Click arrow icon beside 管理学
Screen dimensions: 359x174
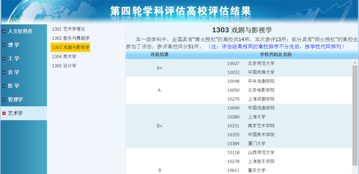tap(4, 99)
